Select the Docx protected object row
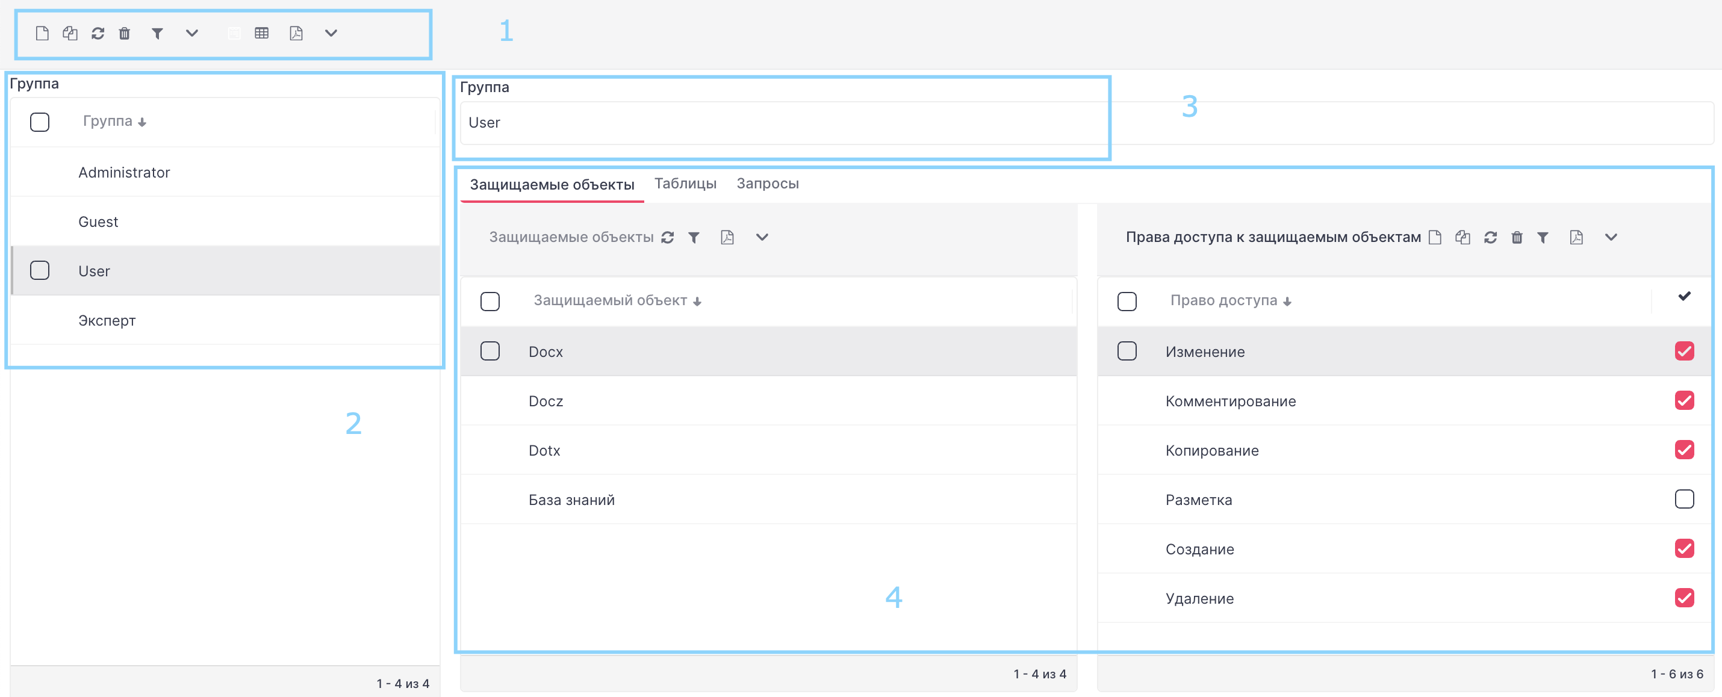The height and width of the screenshot is (697, 1722). click(769, 352)
